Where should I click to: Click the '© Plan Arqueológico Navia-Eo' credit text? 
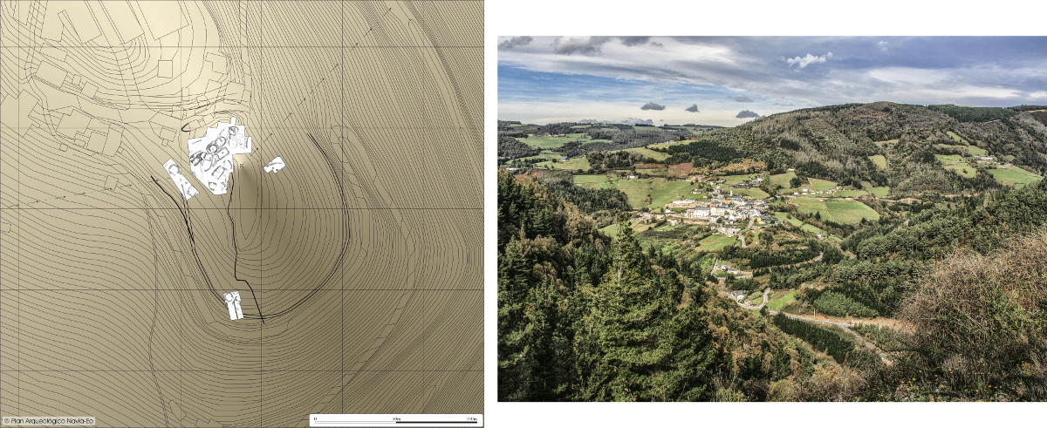pyautogui.click(x=49, y=421)
